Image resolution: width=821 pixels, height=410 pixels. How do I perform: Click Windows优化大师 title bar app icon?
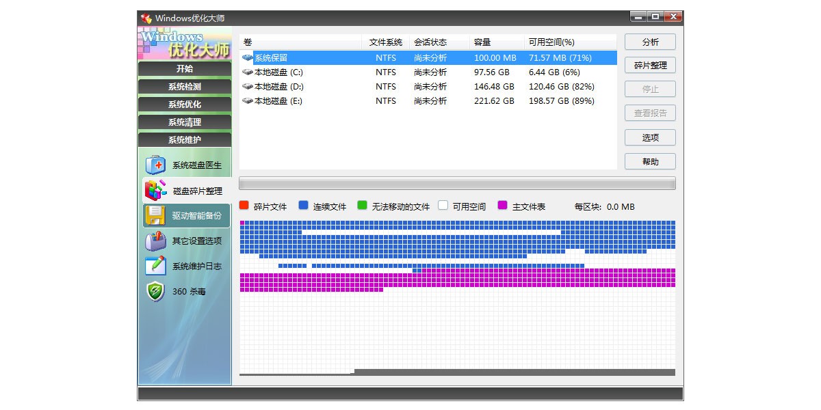pyautogui.click(x=146, y=18)
